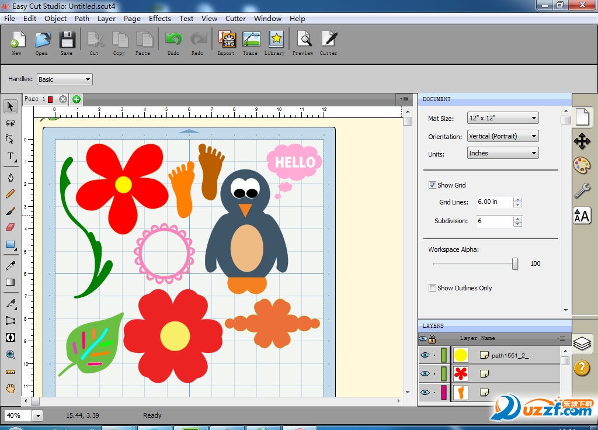Viewport: 598px width, 430px height.
Task: Open the Handles dropdown
Action: point(64,79)
